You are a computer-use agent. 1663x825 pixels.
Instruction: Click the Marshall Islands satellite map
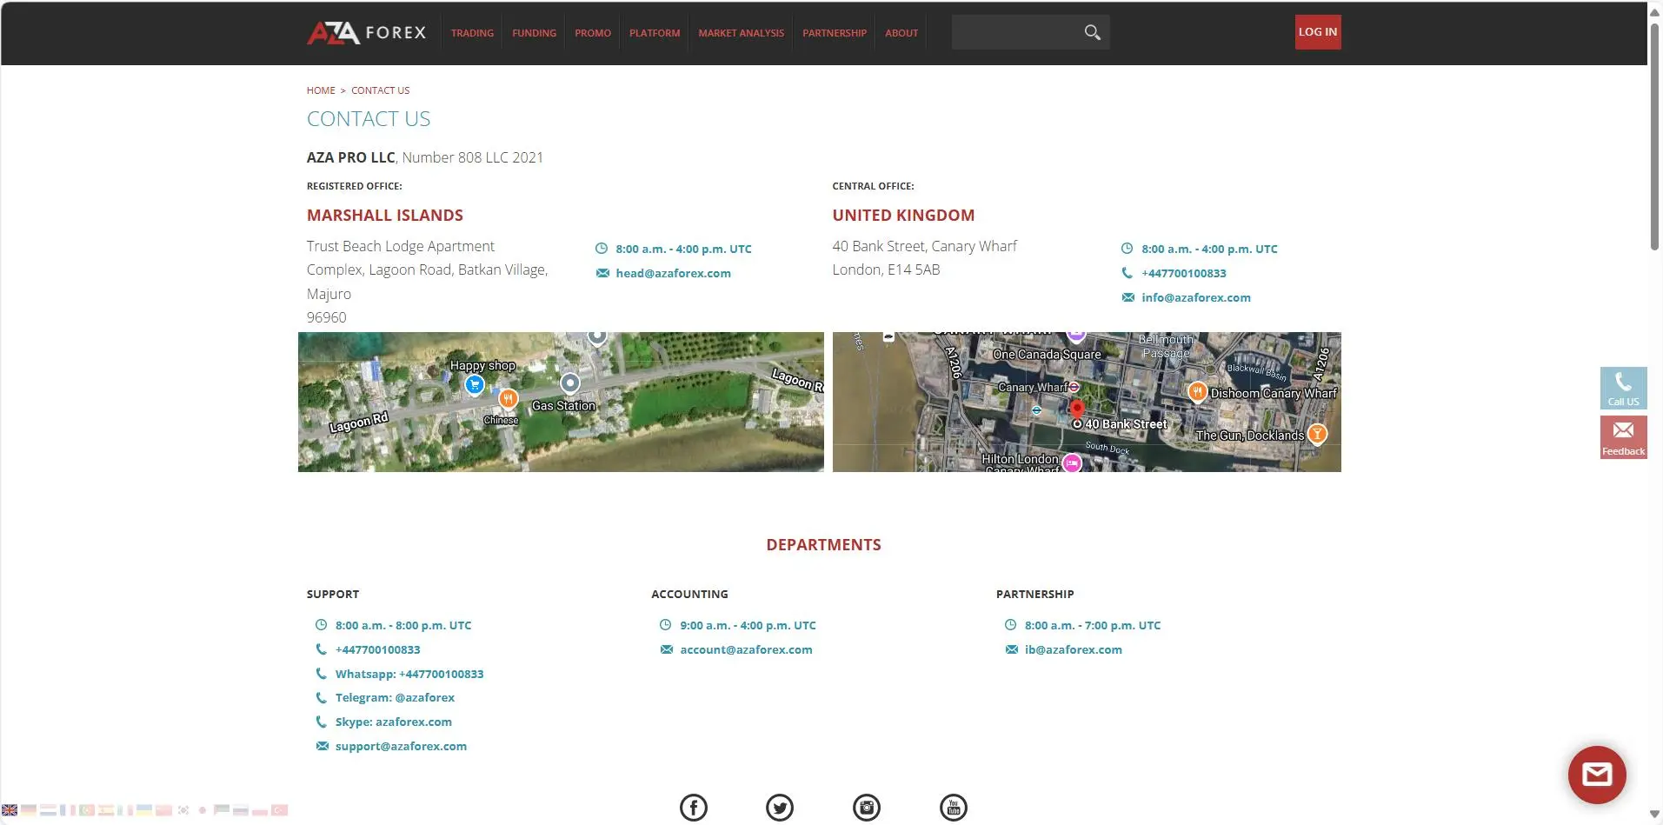pos(561,402)
